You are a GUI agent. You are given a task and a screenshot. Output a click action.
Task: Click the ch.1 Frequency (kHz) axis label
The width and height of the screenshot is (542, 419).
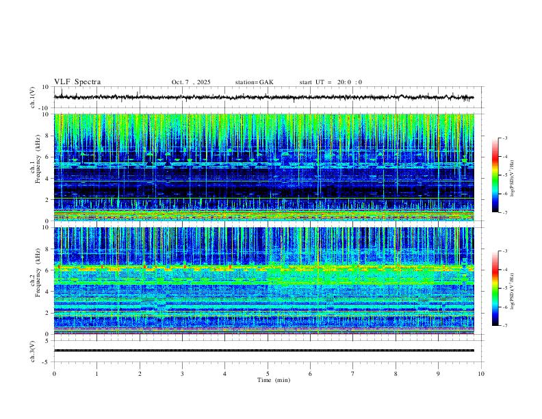[36, 160]
